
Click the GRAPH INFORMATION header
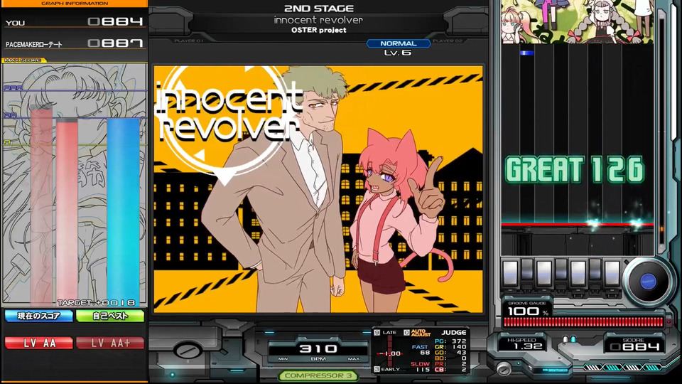[x=75, y=4]
